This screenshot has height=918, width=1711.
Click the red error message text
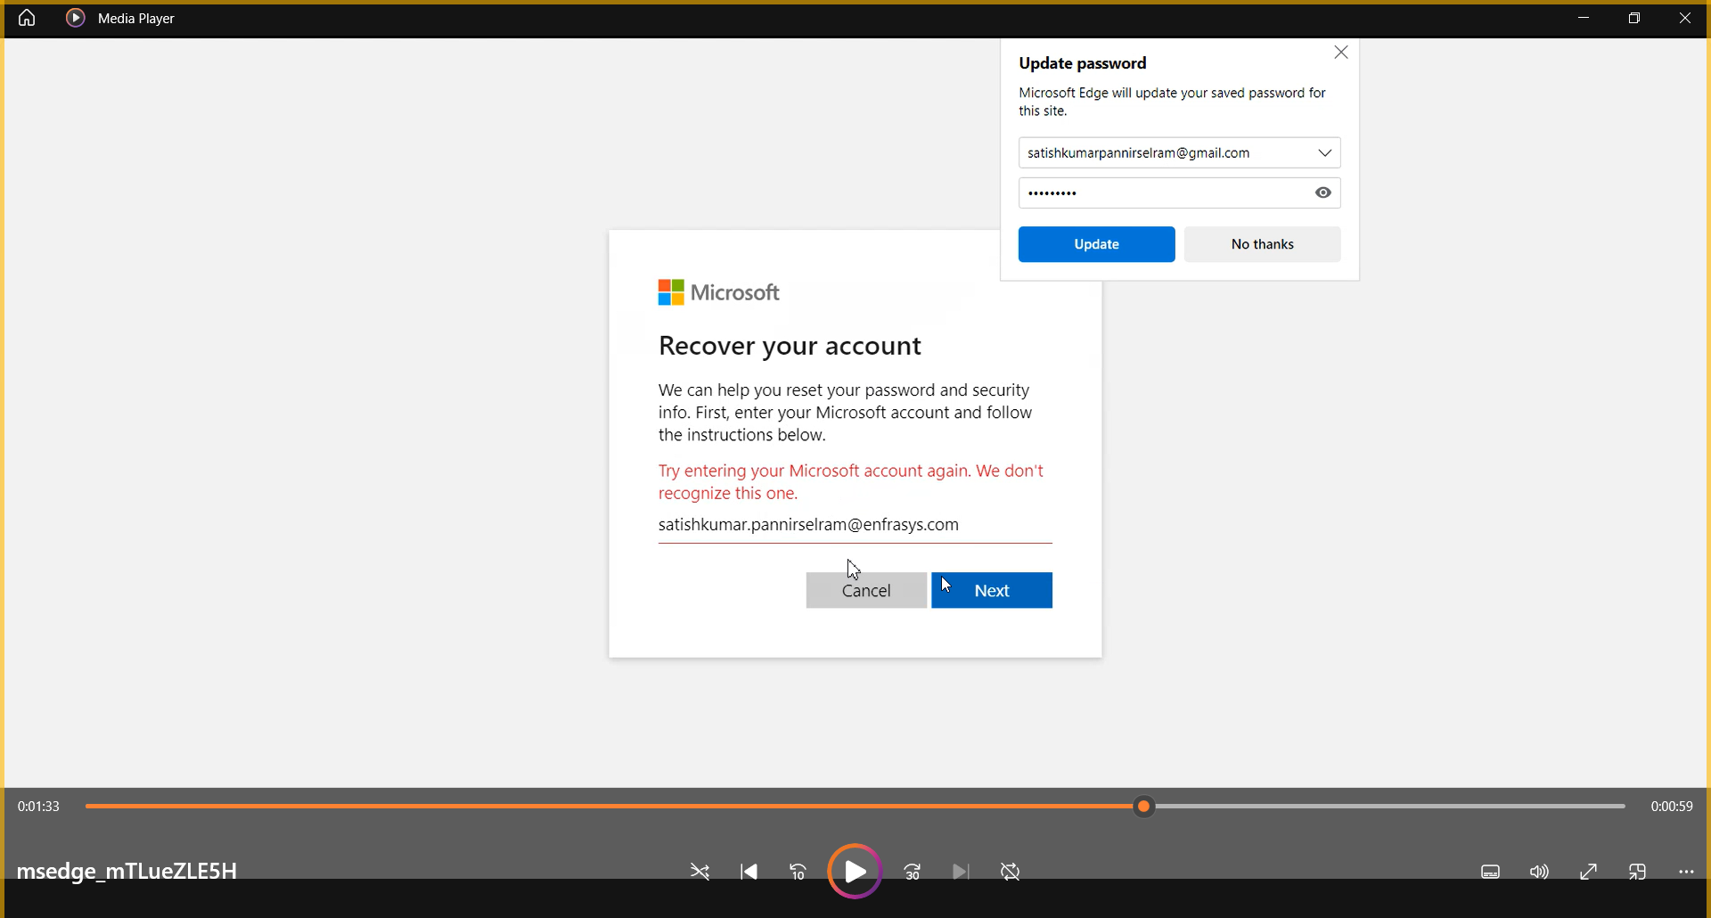(x=851, y=482)
